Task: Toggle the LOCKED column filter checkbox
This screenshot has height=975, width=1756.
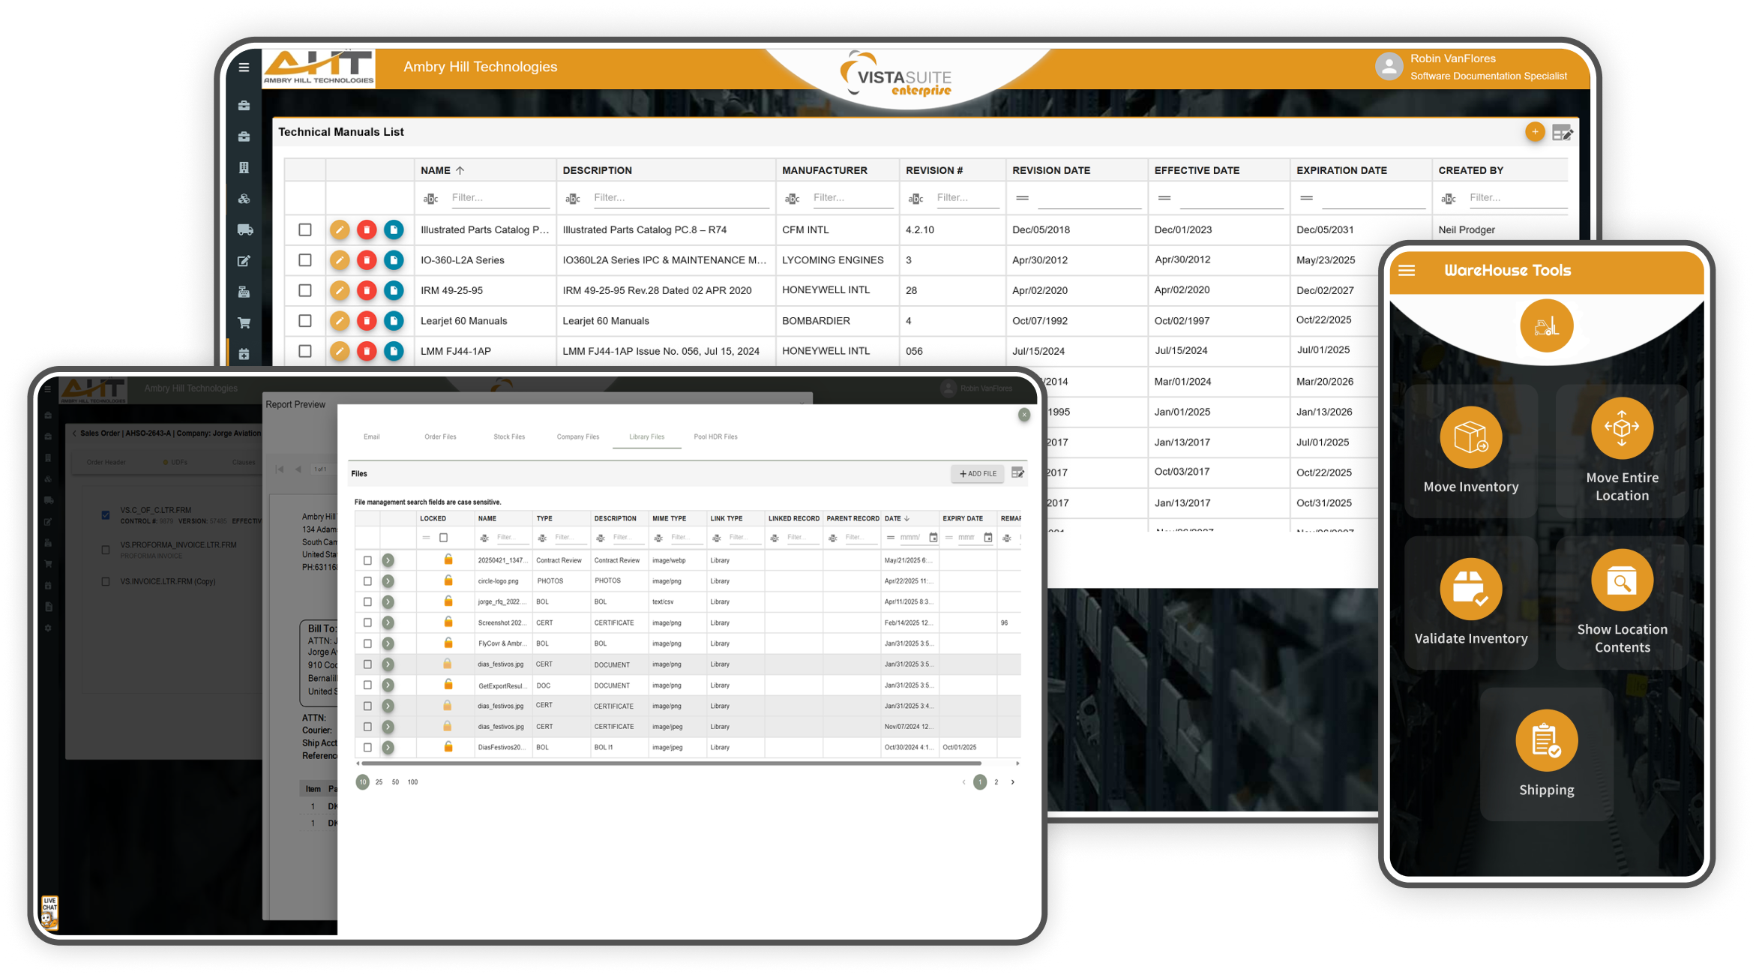Action: point(443,537)
